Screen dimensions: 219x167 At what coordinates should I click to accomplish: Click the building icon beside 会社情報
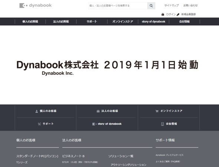pyautogui.click(x=163, y=124)
